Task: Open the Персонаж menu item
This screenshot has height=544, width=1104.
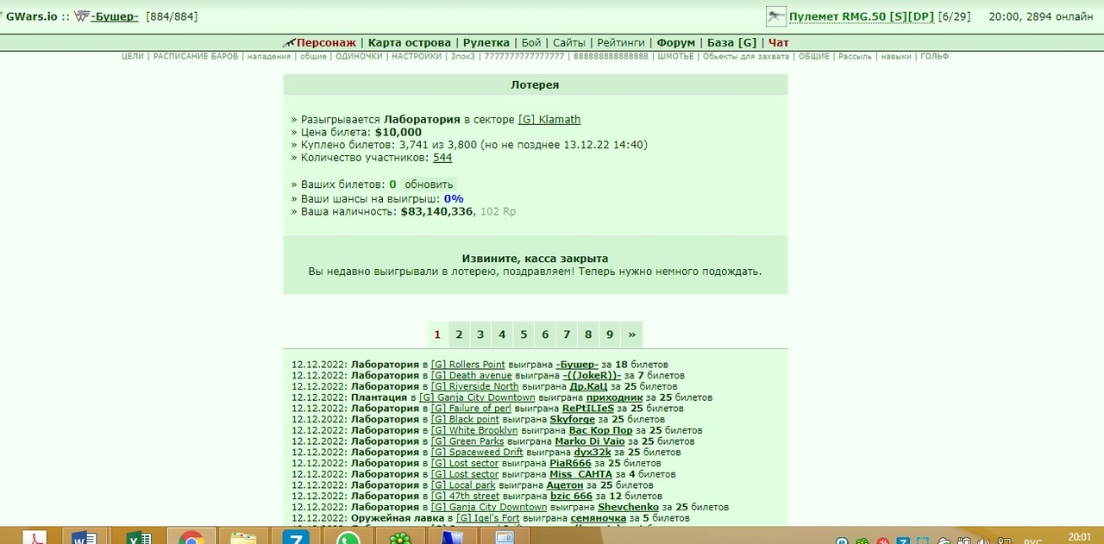Action: [326, 43]
